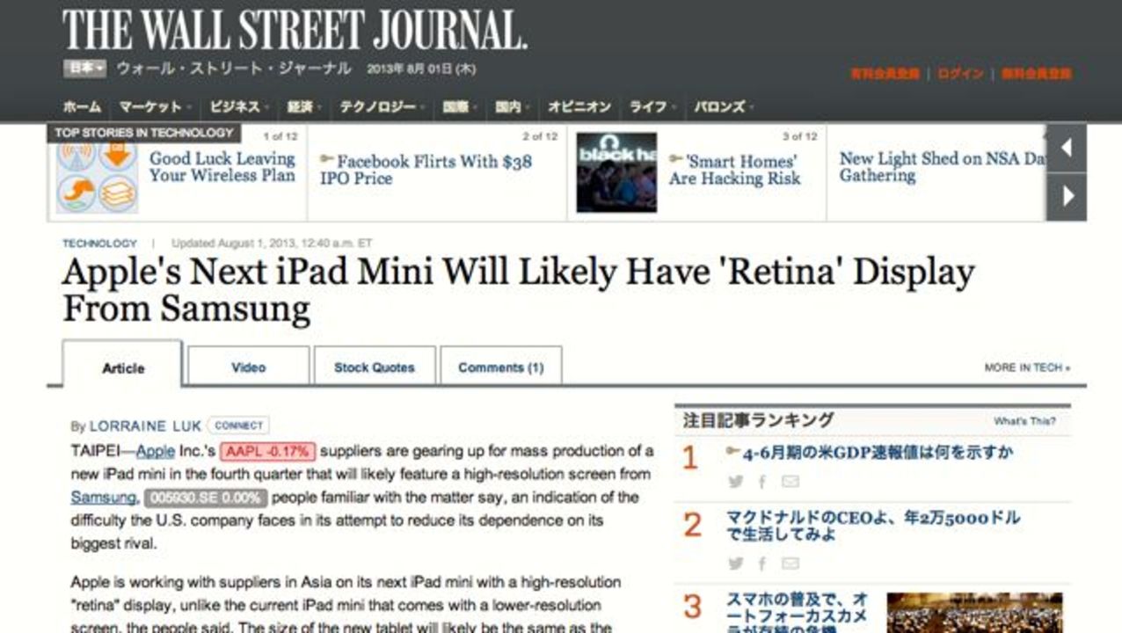Go to the ホーム menu item

(x=82, y=107)
